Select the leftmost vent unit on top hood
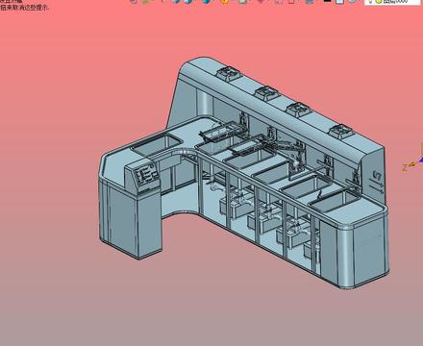The height and width of the screenshot is (346, 423). pos(229,74)
